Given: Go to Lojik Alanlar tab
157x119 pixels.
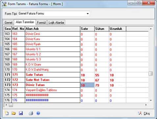Looking at the screenshot, I should pyautogui.click(x=56, y=23).
